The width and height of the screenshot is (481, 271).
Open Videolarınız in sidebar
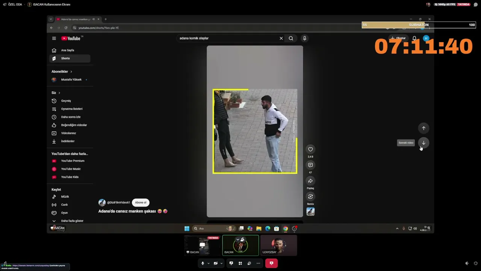70,133
